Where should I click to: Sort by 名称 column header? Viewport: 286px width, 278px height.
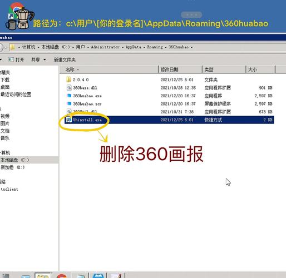click(109, 69)
